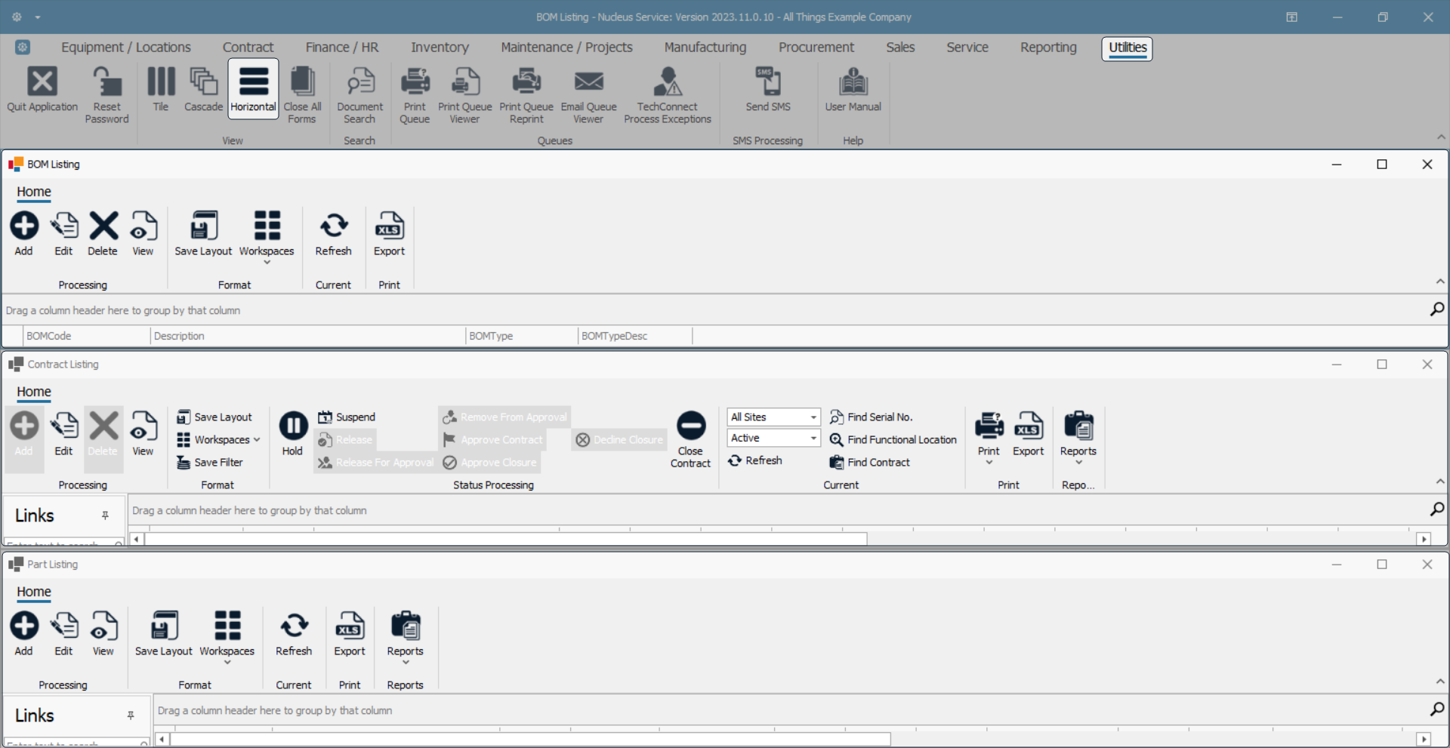Pin the Links panel in Part Listing
The height and width of the screenshot is (748, 1450).
coord(131,716)
